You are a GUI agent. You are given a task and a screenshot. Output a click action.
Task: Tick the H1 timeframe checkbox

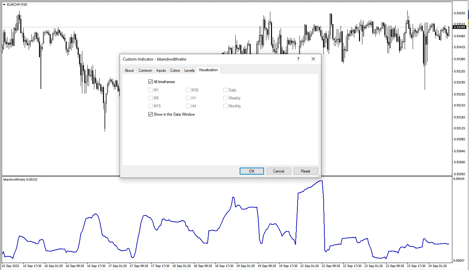pyautogui.click(x=188, y=98)
